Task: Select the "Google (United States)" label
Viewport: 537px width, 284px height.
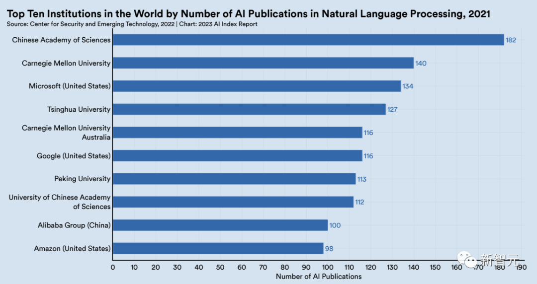Action: point(74,156)
